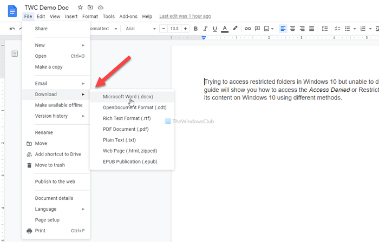This screenshot has height=242, width=379.
Task: Star the TWC Demo Doc document
Action: pyautogui.click(x=80, y=8)
